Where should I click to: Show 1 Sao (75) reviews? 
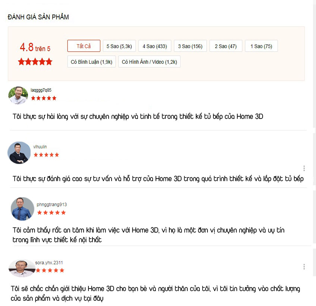(262, 46)
